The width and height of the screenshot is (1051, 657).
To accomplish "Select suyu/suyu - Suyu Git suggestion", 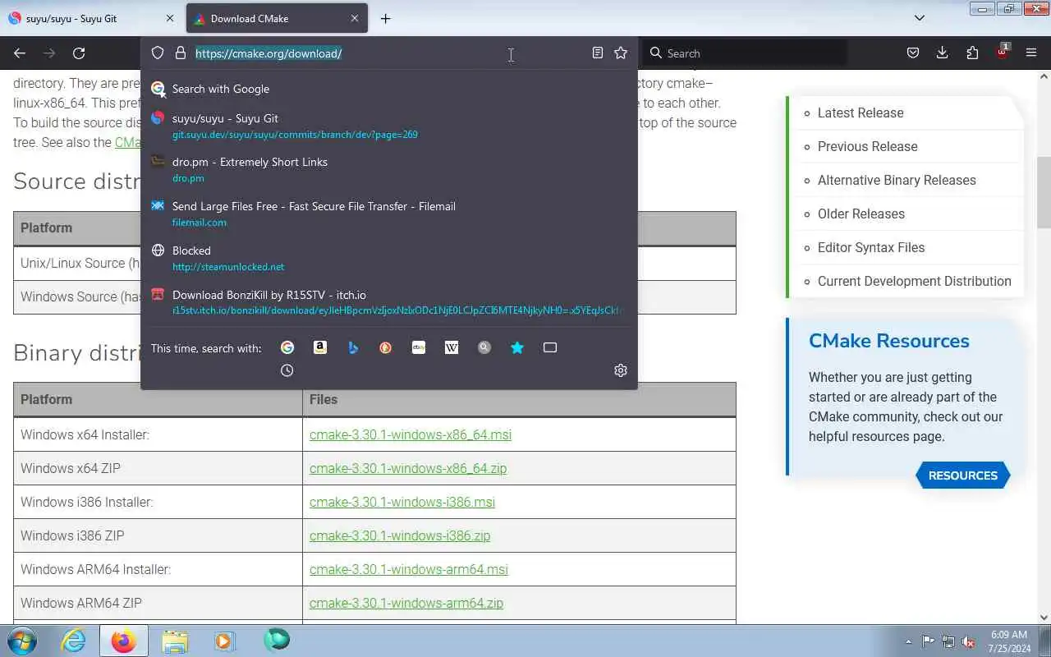I will tap(389, 126).
